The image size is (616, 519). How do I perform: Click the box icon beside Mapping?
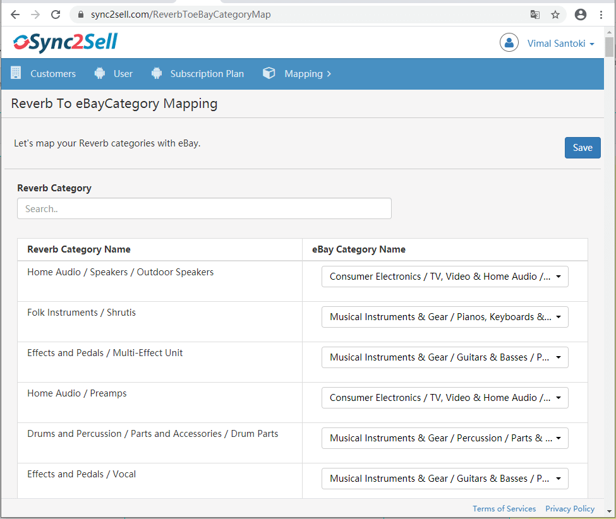(269, 73)
